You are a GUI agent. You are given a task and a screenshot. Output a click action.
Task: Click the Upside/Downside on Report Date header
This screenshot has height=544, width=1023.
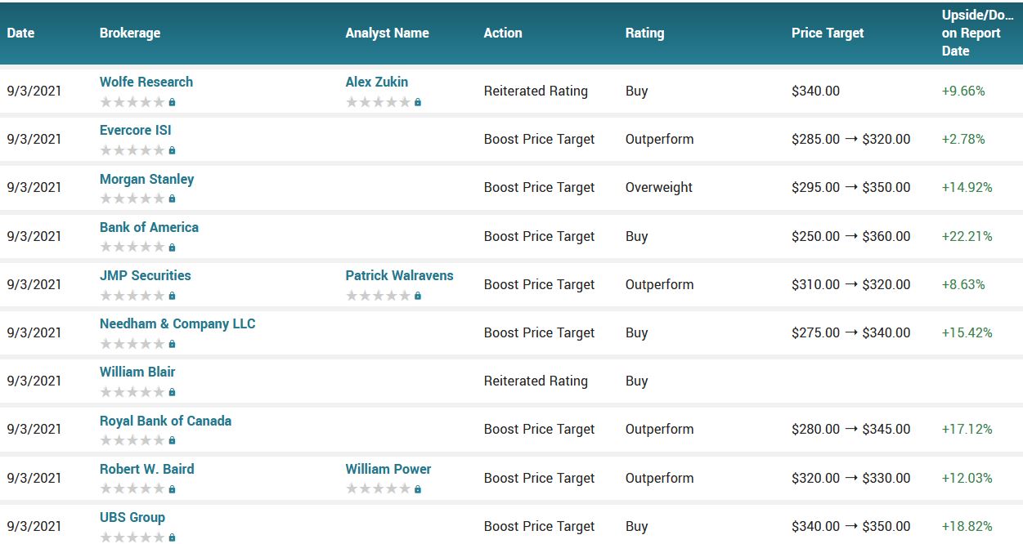click(x=977, y=33)
